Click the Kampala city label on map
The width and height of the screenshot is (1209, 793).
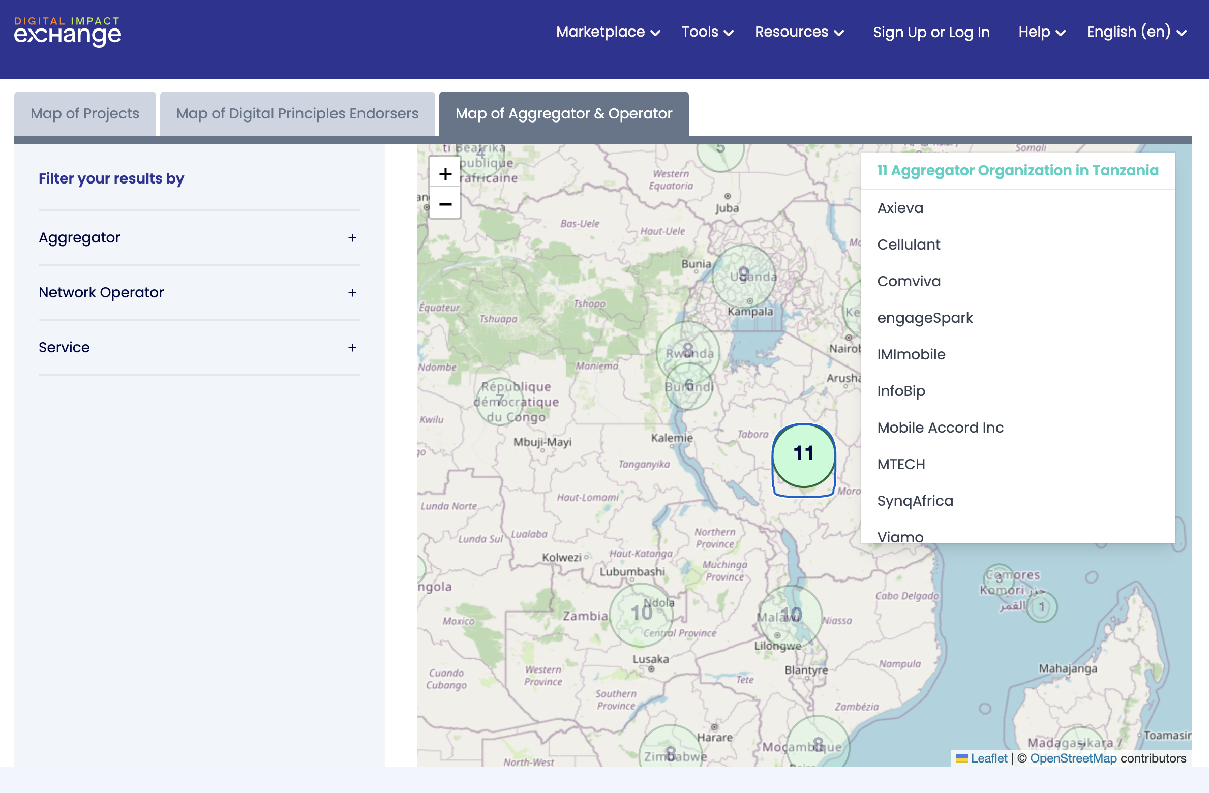750,312
